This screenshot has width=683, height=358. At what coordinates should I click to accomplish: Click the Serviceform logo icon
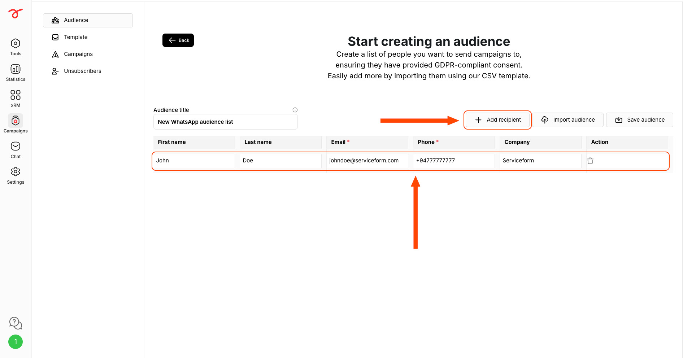click(16, 13)
